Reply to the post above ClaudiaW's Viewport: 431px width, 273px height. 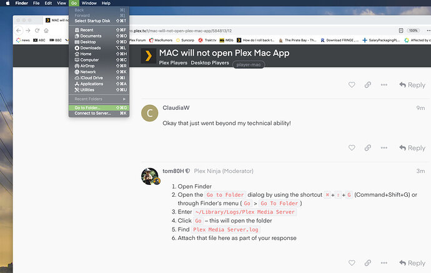pos(412,85)
